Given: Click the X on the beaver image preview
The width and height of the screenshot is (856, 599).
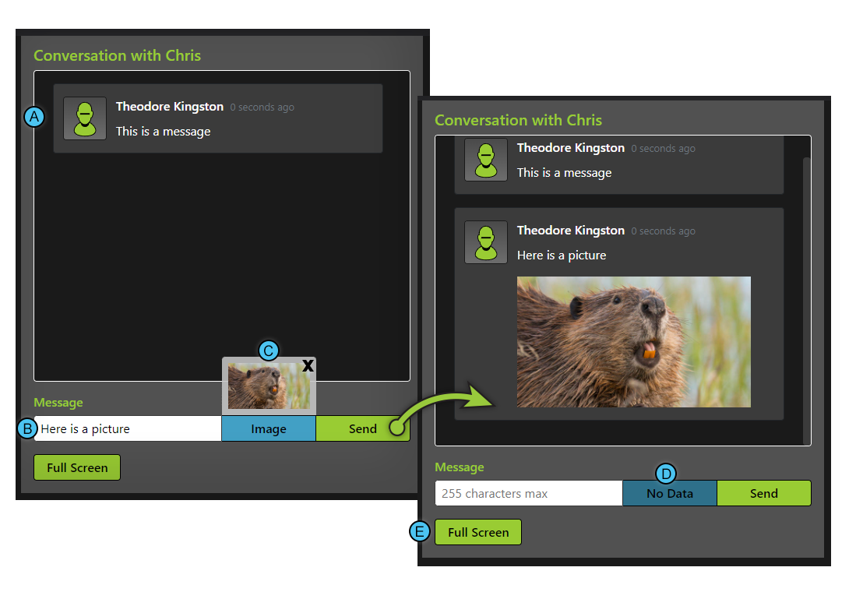Looking at the screenshot, I should pos(308,365).
